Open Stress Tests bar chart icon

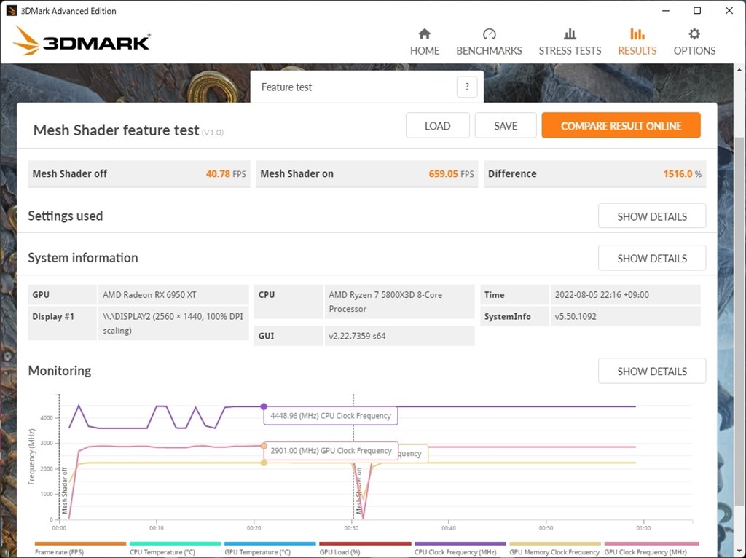[570, 34]
